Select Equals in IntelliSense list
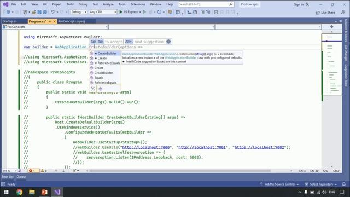Image resolution: width=350 pixels, height=197 pixels. [105, 78]
